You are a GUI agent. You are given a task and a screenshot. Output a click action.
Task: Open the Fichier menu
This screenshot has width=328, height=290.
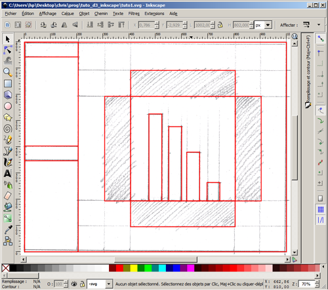point(10,14)
